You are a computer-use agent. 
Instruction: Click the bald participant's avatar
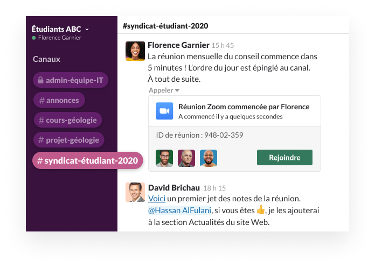click(x=186, y=158)
